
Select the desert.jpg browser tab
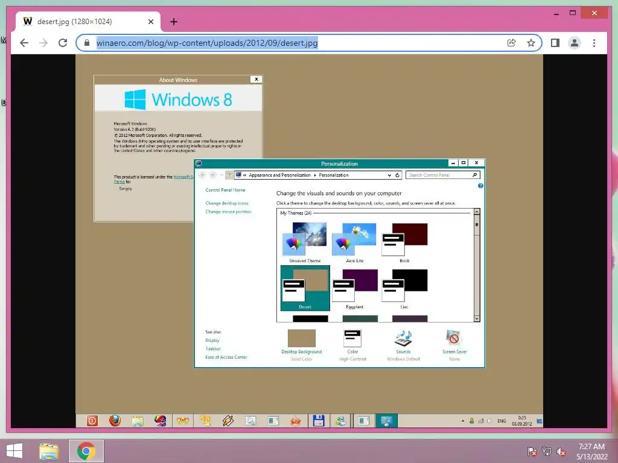coord(88,22)
